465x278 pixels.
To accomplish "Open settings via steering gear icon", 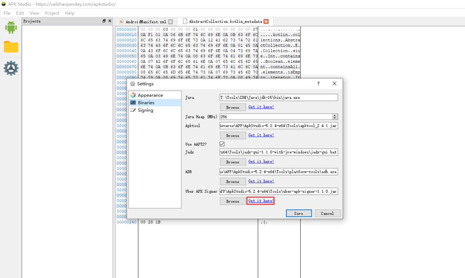I will click(11, 68).
